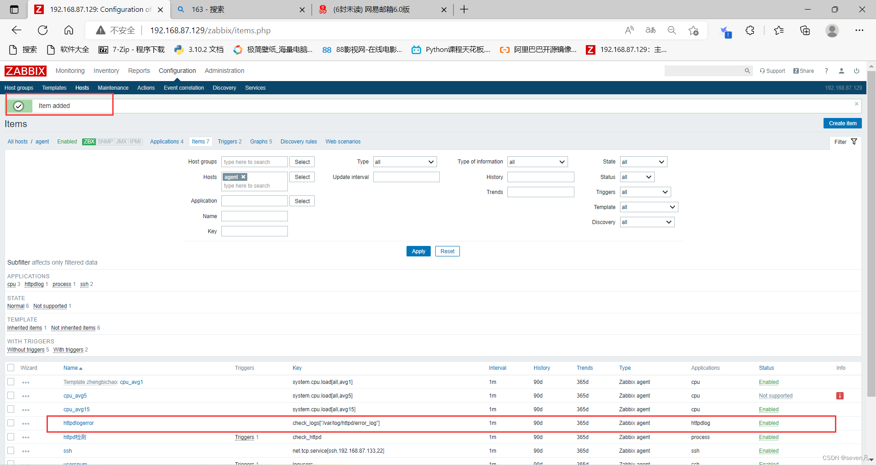Click the Key filter input field
This screenshot has width=876, height=465.
tap(254, 231)
